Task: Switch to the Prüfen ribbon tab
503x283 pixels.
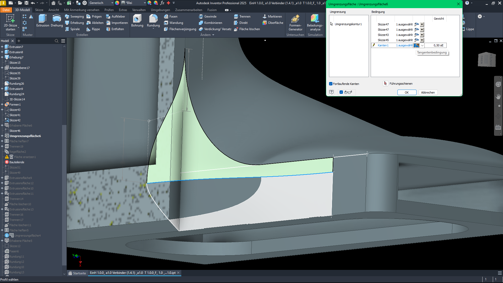Action: [x=109, y=10]
